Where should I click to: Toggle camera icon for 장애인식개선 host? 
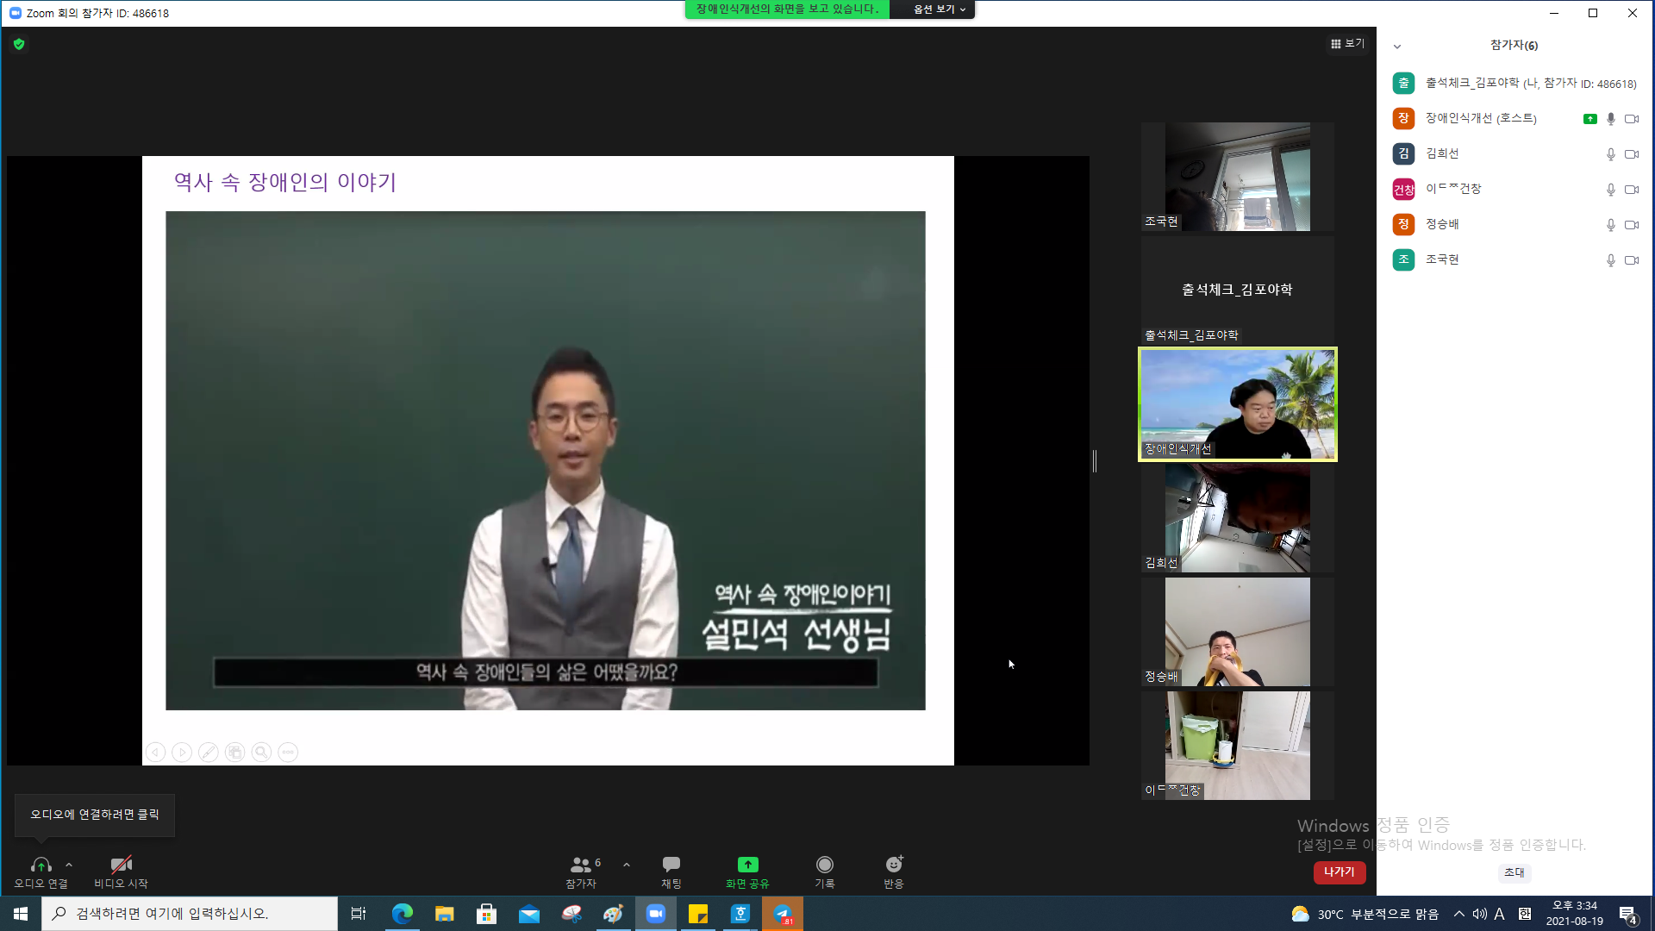[x=1632, y=119]
